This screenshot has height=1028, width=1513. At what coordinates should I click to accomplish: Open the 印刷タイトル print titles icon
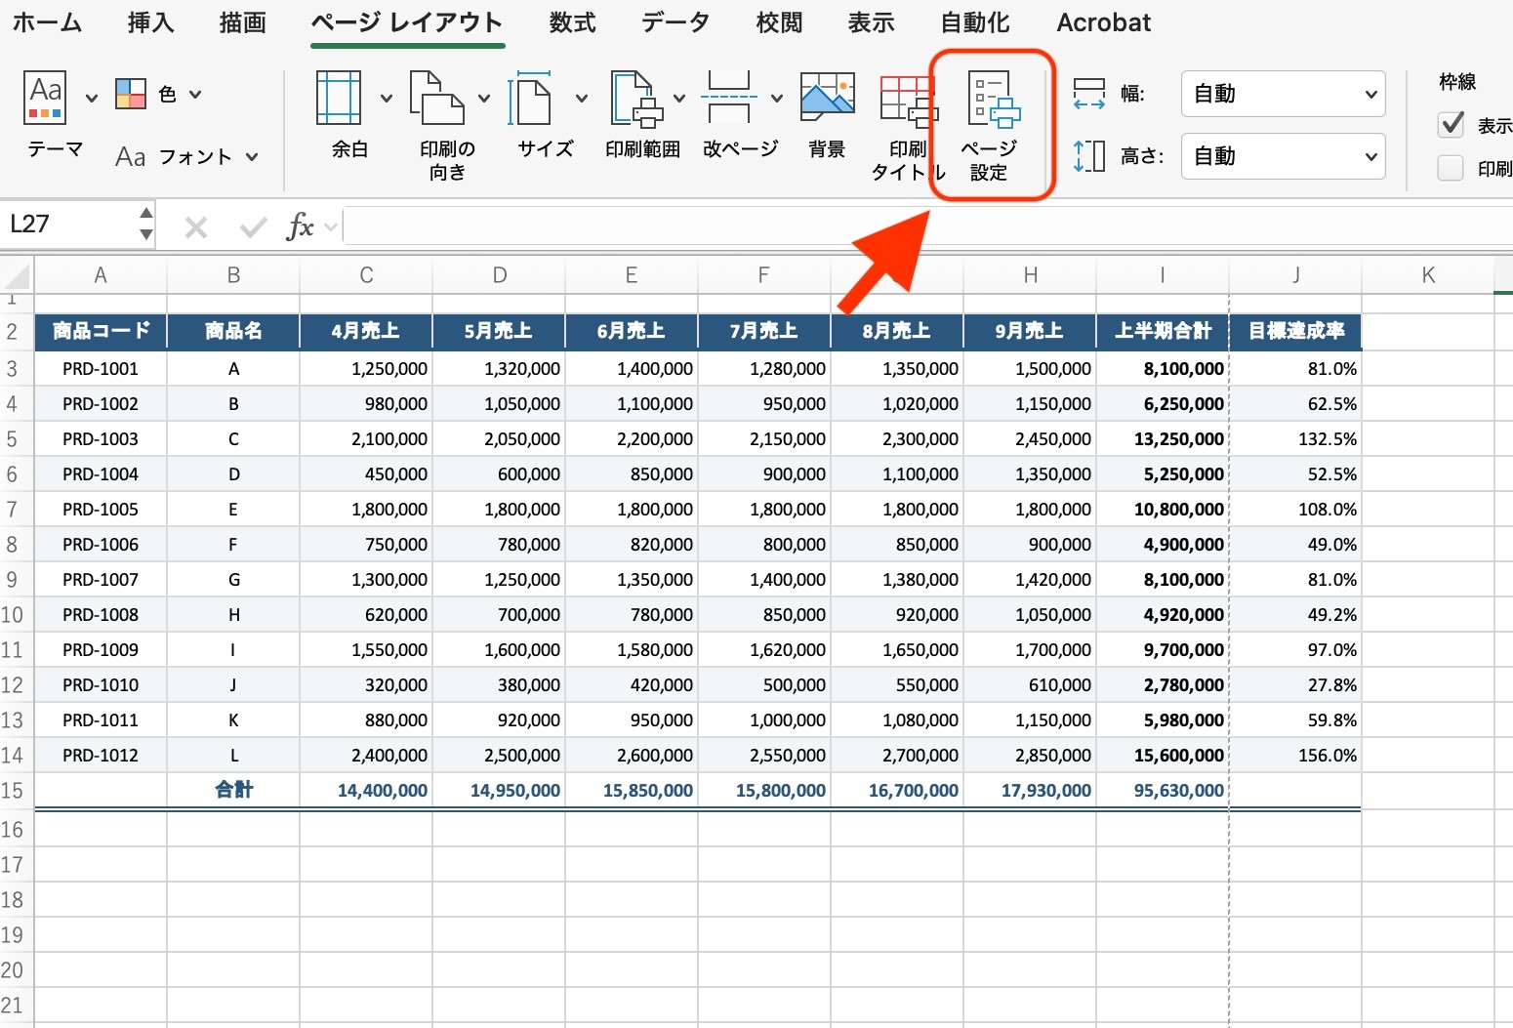(908, 101)
